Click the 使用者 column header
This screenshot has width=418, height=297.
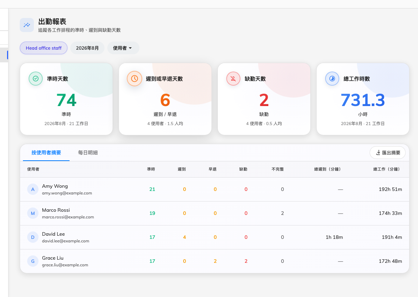[x=33, y=169]
